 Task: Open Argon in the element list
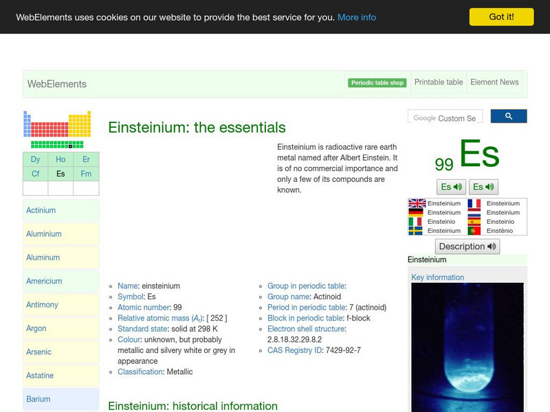[x=61, y=328]
